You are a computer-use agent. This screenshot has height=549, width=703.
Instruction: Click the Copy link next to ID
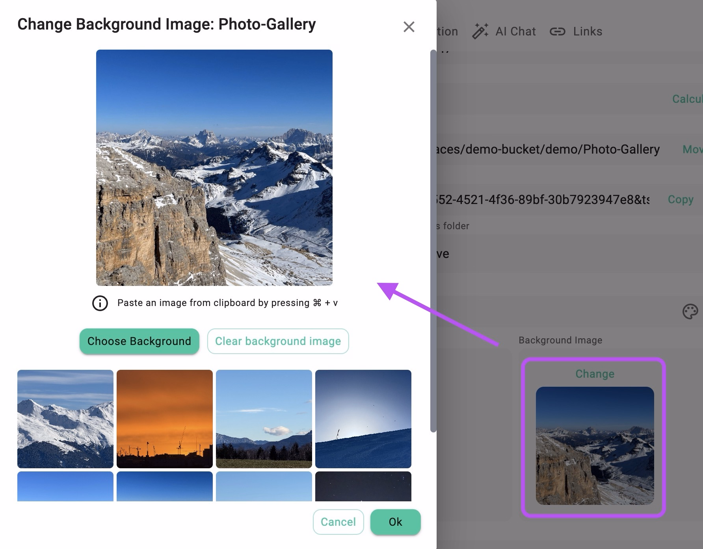(x=681, y=200)
